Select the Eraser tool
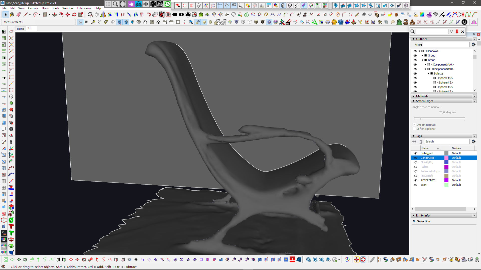The width and height of the screenshot is (481, 270). [x=19, y=14]
